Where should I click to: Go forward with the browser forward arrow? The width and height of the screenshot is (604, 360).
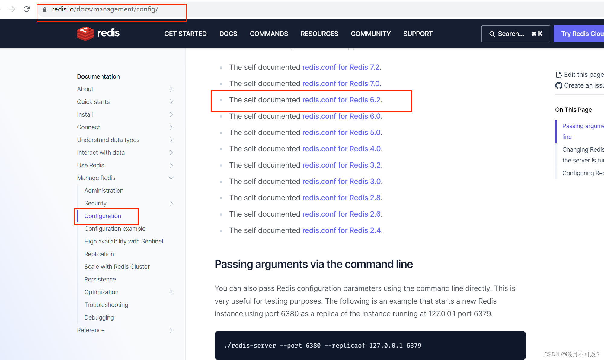12,9
